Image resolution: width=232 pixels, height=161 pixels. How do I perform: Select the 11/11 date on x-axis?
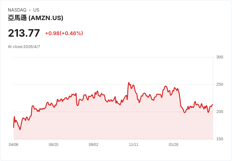pyautogui.click(x=134, y=145)
